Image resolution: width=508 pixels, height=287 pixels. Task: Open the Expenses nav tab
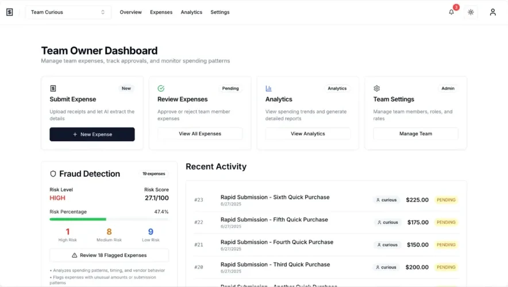[161, 12]
